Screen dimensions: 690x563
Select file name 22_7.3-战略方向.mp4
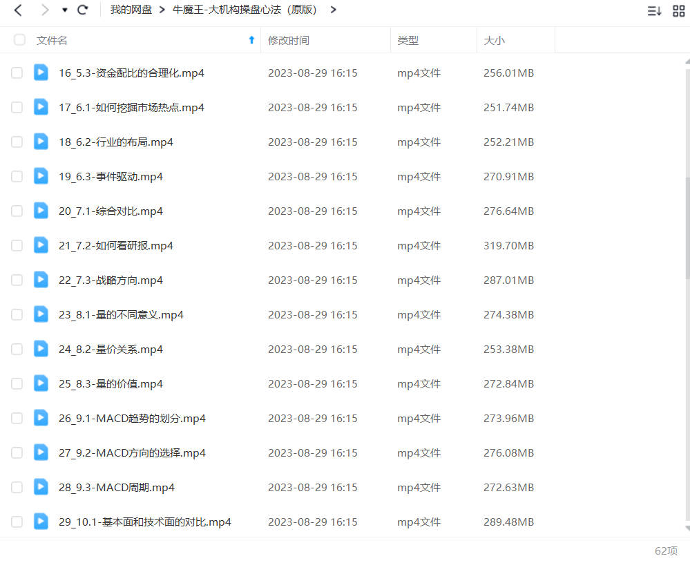[111, 280]
